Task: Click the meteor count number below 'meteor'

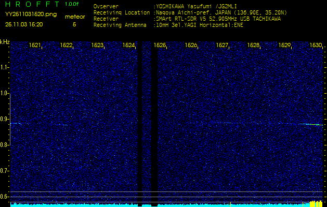Action: coord(74,24)
